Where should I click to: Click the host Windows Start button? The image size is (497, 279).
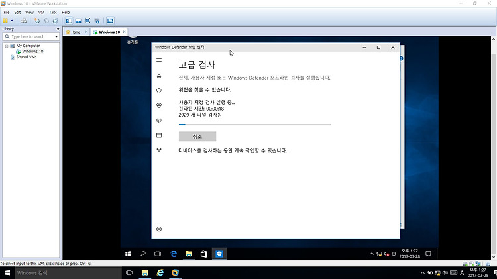[7, 272]
